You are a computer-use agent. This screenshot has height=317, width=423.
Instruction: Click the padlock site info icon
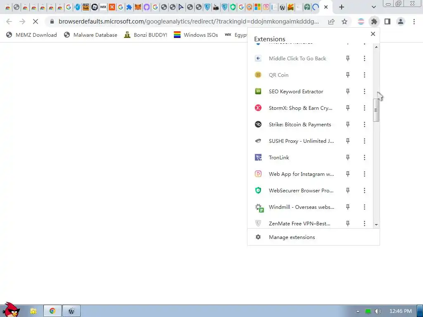52,21
